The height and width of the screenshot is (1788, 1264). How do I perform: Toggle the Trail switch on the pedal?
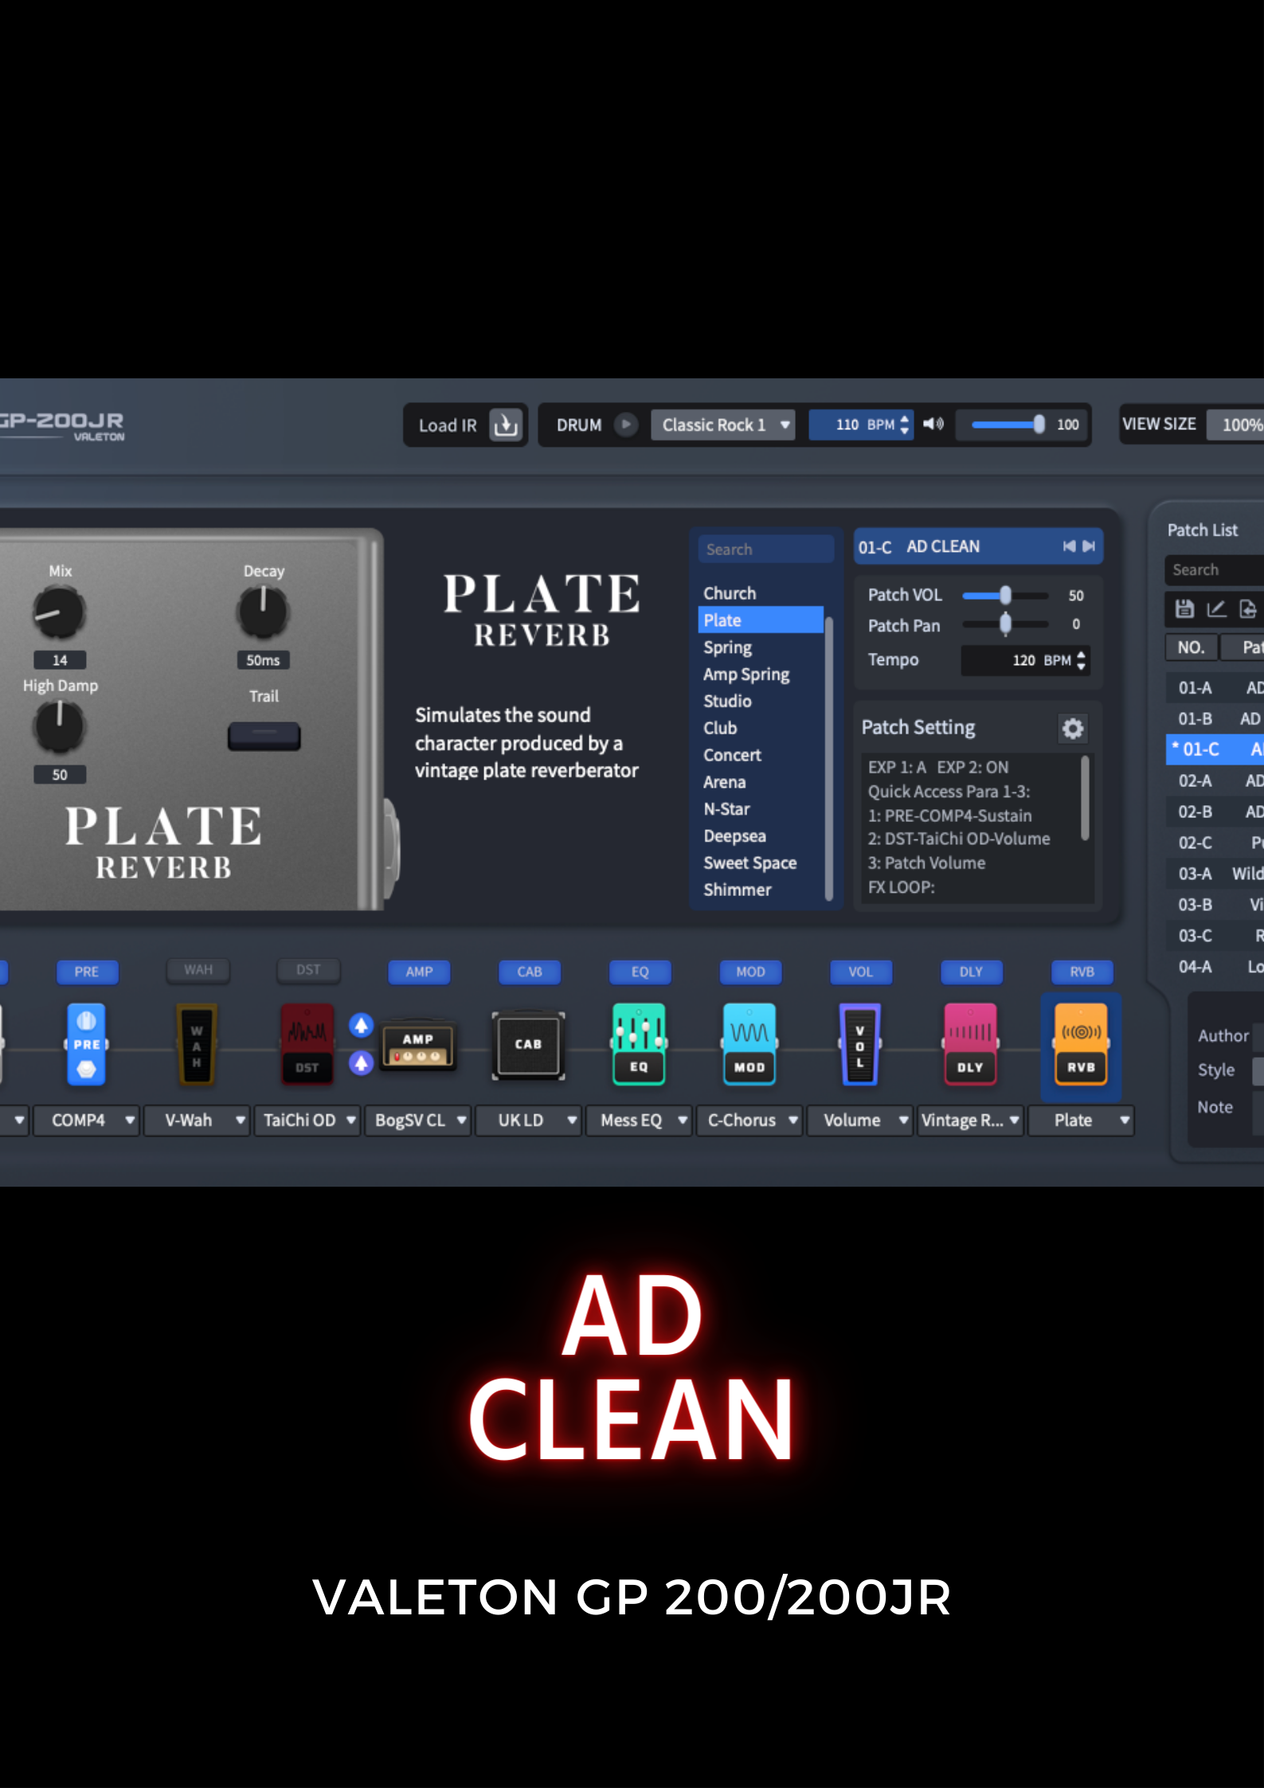click(264, 736)
